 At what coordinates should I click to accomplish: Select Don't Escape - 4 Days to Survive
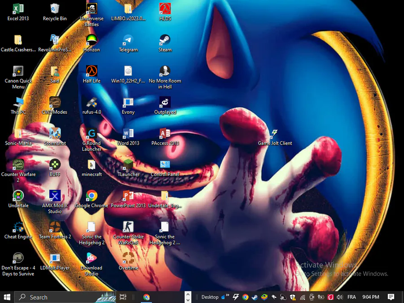click(x=18, y=264)
